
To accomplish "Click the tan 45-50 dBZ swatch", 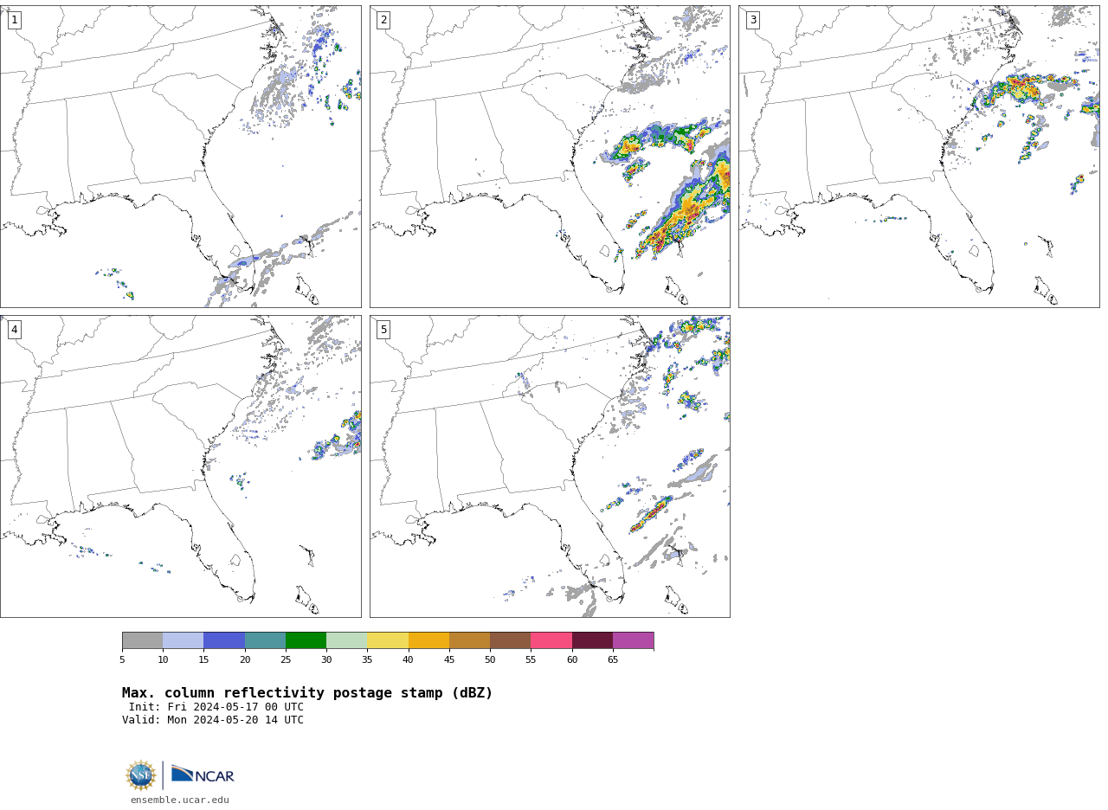I will pos(469,640).
